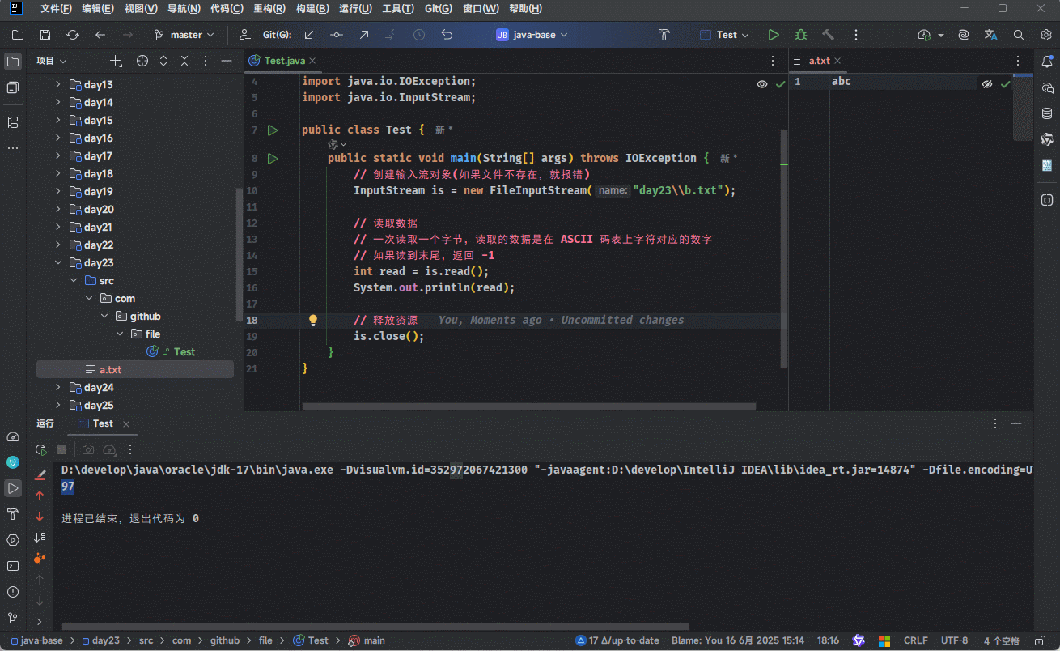Click the editor horizontal scrollbar

529,406
